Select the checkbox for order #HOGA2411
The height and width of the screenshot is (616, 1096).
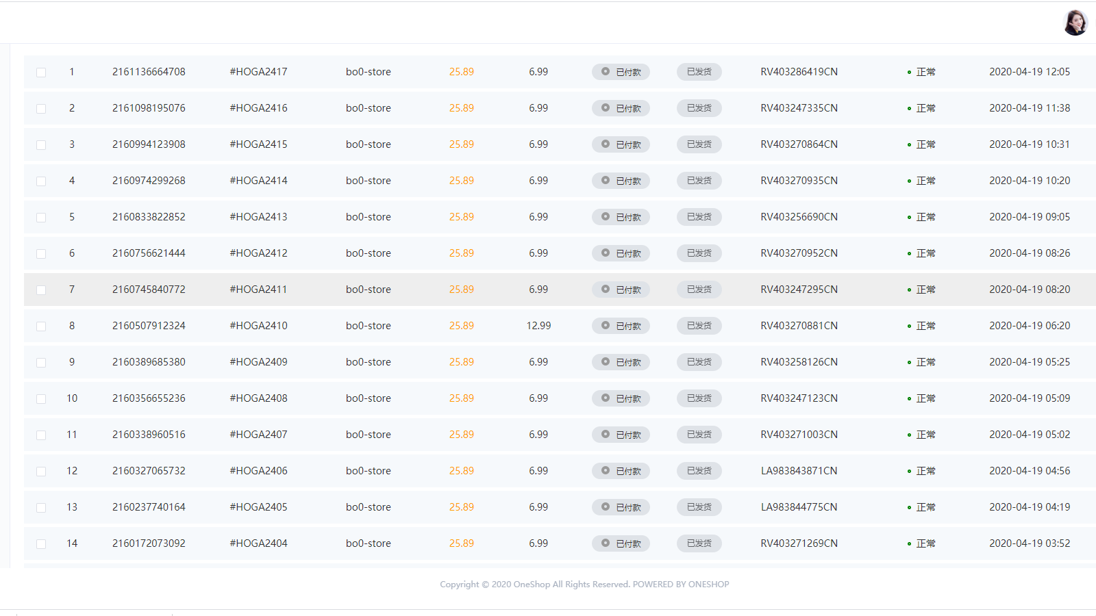[41, 290]
